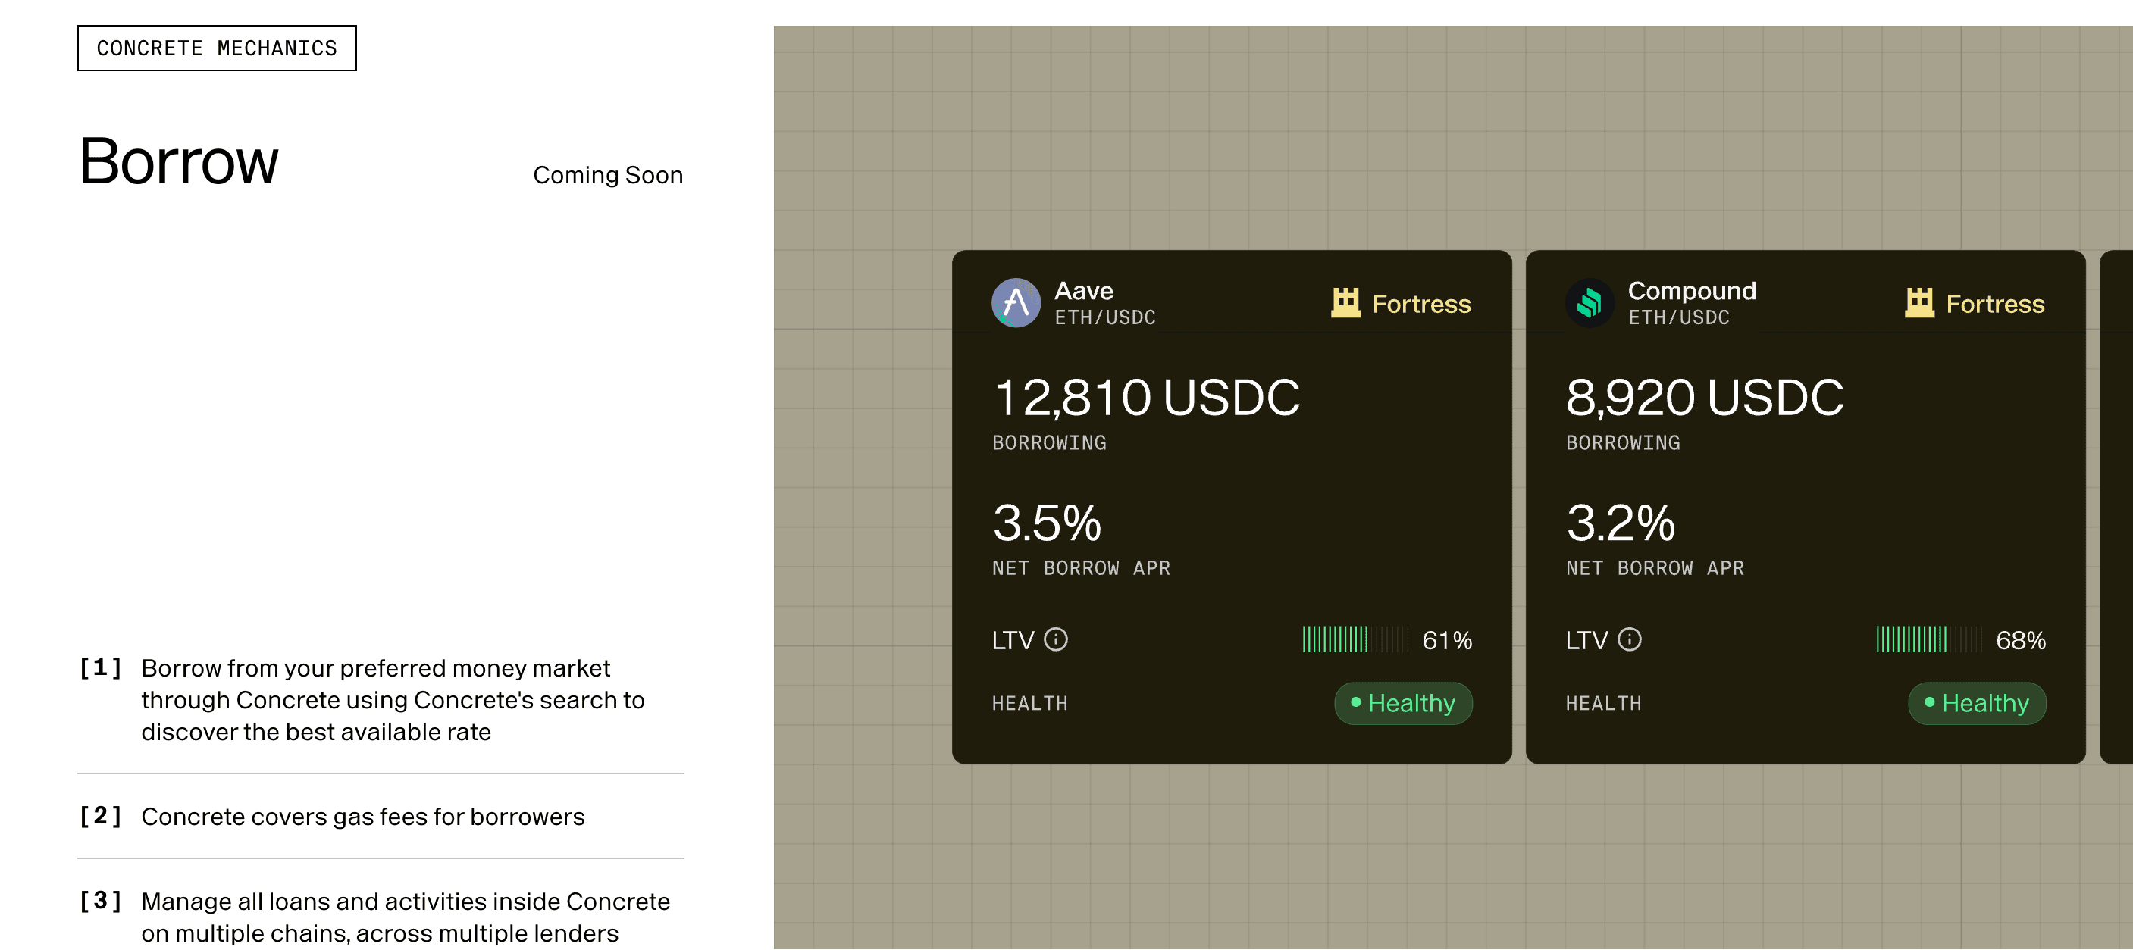2133x950 pixels.
Task: Click the Healthy badge on Aave card
Action: (1403, 703)
